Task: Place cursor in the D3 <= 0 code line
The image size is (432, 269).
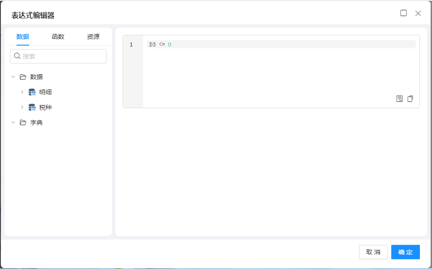Action: (269, 45)
